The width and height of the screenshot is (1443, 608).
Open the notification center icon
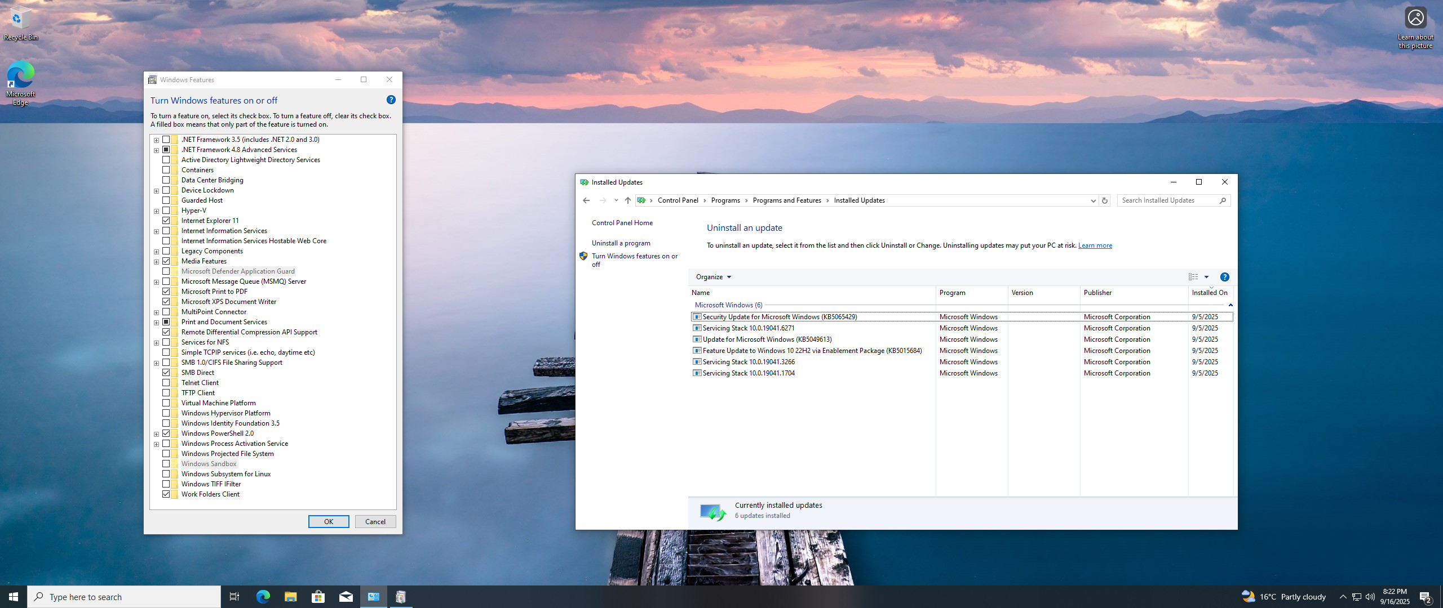(1426, 597)
